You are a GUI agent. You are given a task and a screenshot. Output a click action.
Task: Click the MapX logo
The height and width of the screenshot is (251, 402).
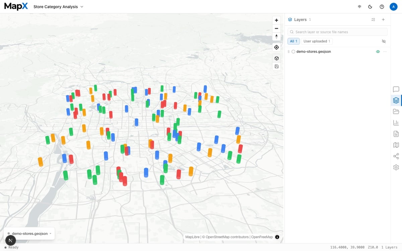pyautogui.click(x=16, y=6)
